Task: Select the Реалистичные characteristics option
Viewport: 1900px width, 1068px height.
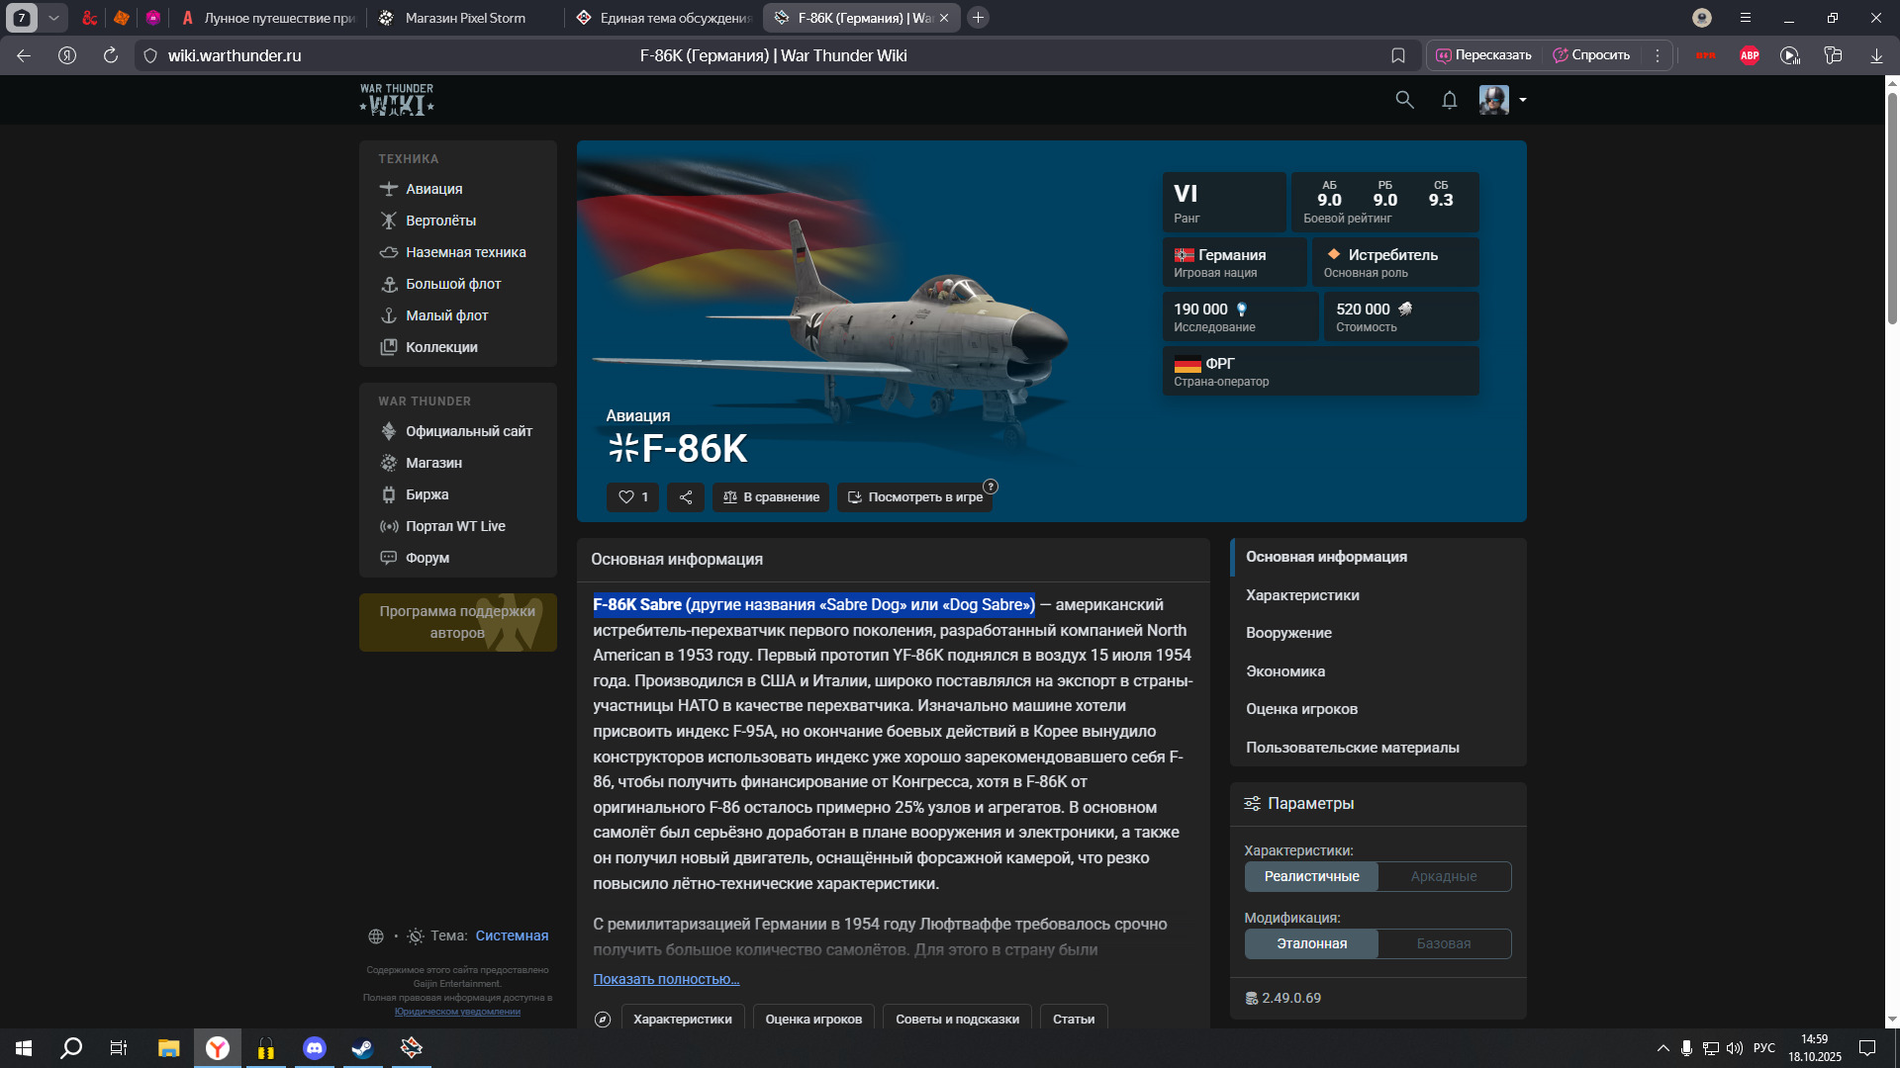Action: click(1311, 876)
